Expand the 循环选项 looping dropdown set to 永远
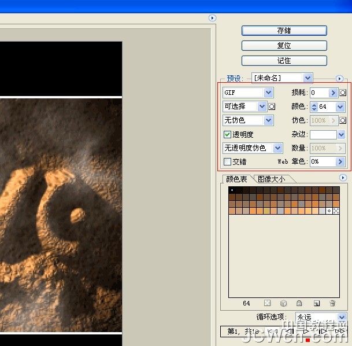This screenshot has height=346, width=352. (x=342, y=317)
